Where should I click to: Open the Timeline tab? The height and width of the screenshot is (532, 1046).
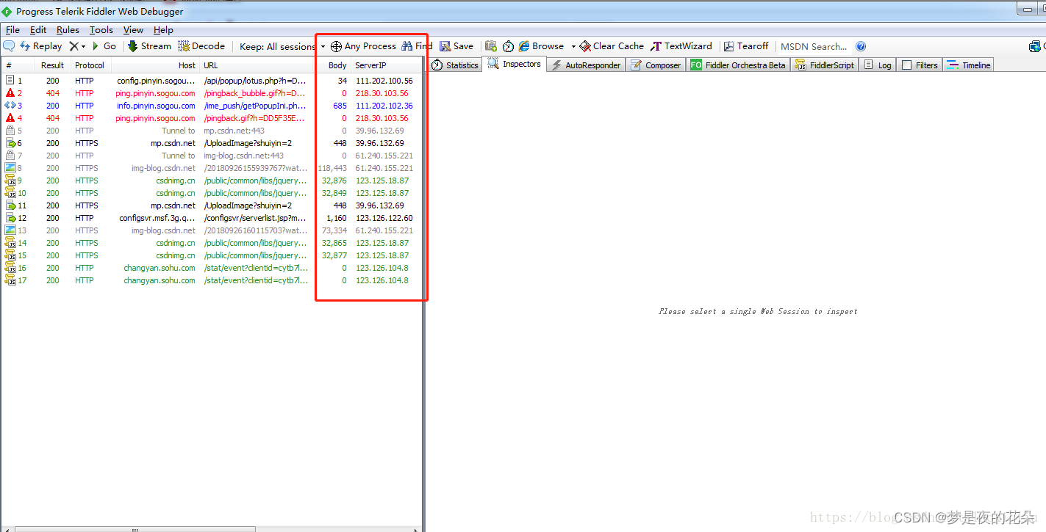pyautogui.click(x=968, y=65)
